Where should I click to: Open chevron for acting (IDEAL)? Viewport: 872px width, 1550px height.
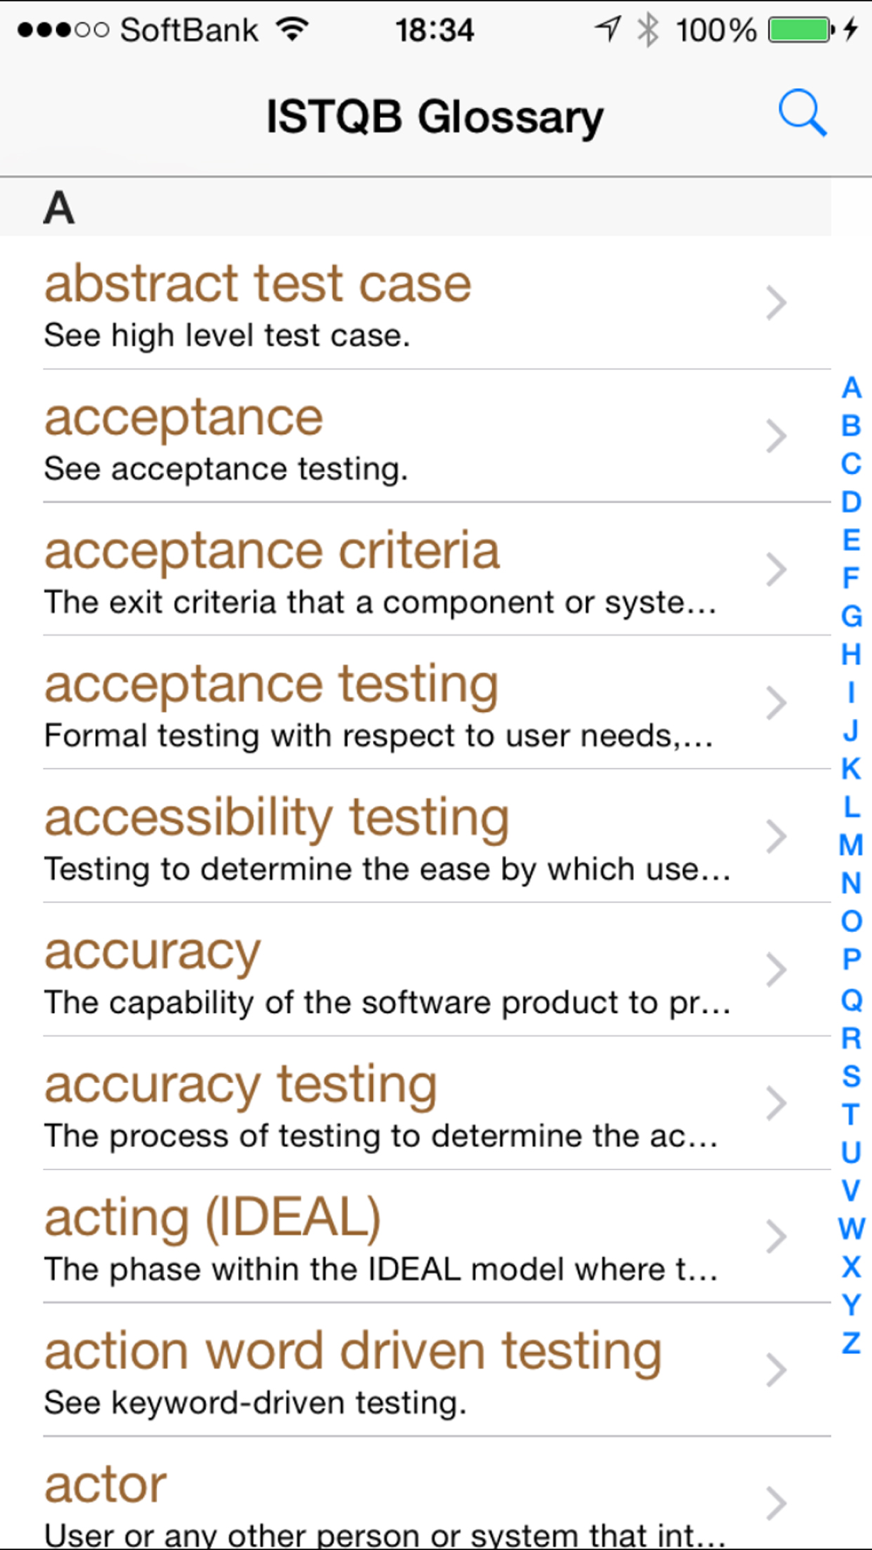[776, 1236]
